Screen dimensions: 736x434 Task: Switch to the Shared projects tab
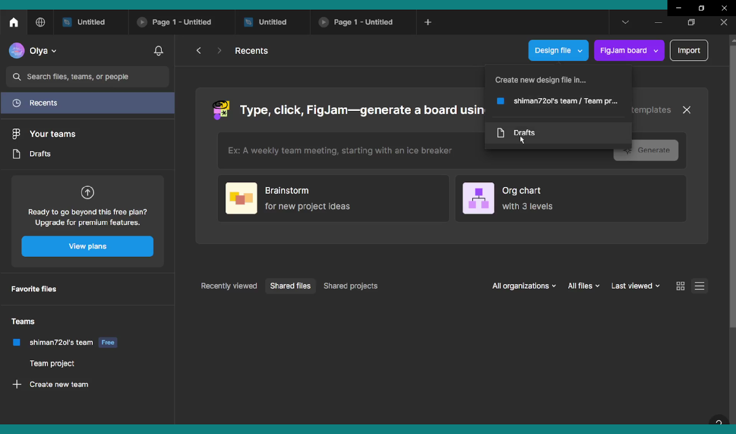tap(351, 286)
